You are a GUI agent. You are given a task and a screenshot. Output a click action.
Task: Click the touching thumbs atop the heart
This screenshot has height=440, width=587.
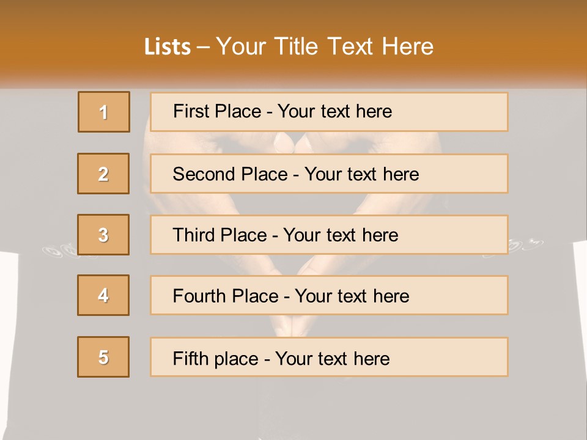click(x=293, y=143)
